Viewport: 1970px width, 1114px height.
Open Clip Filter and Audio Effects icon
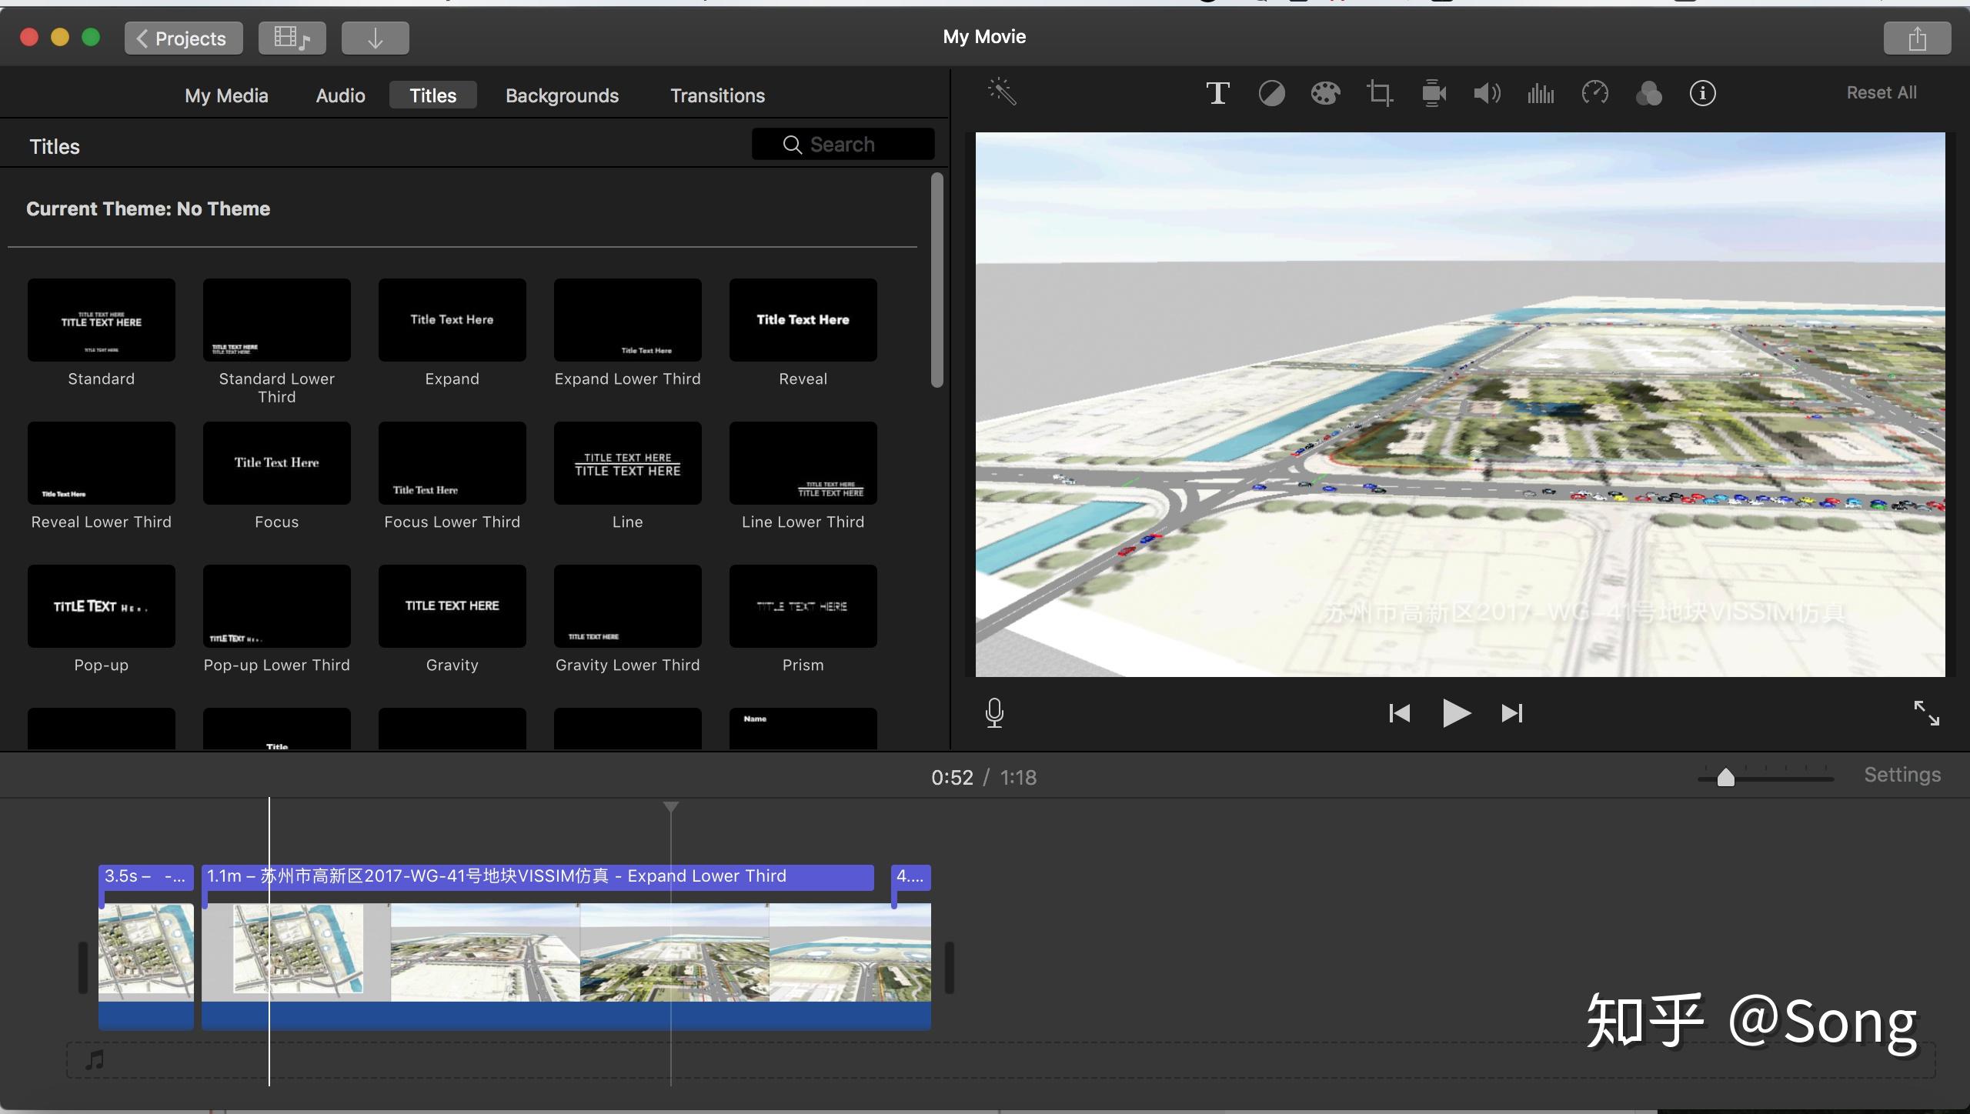pos(1648,94)
